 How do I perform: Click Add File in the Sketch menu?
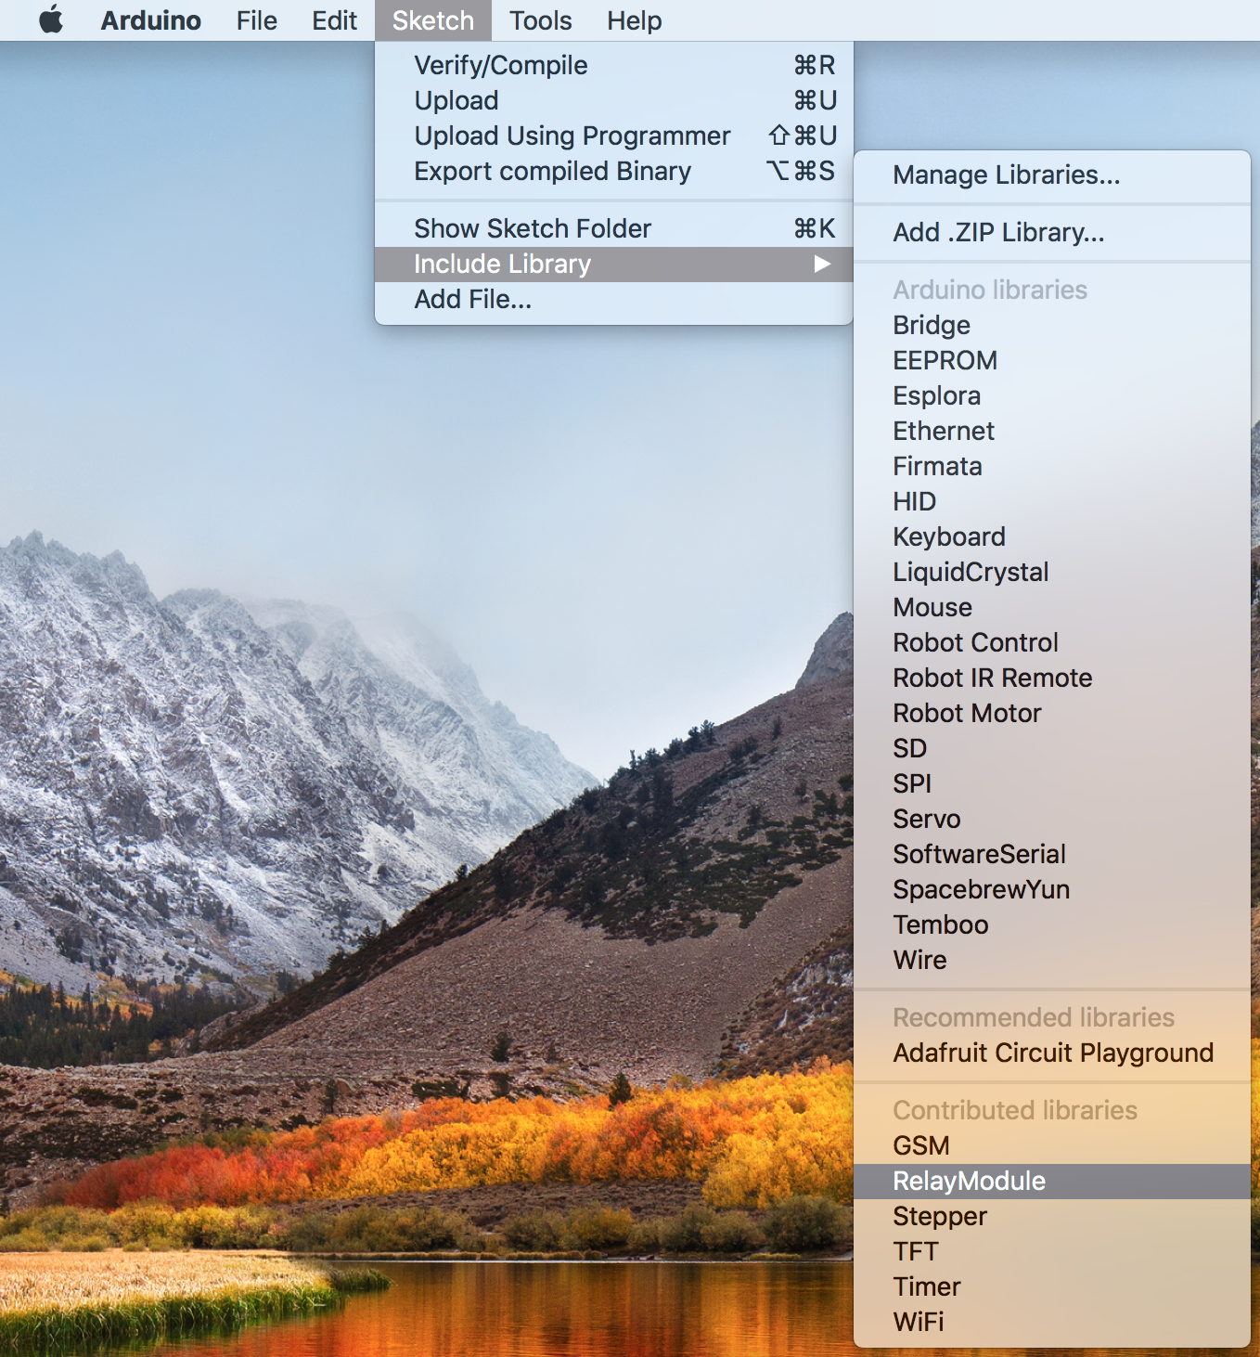click(x=472, y=299)
